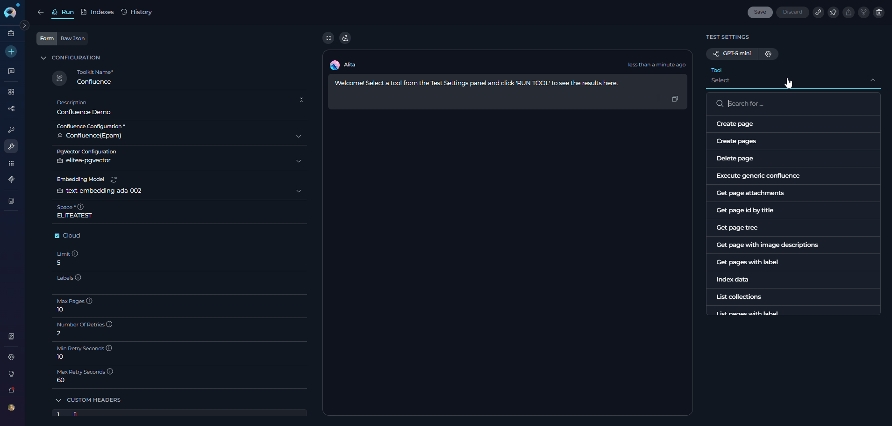Refresh the Embedding Model list

pyautogui.click(x=114, y=180)
